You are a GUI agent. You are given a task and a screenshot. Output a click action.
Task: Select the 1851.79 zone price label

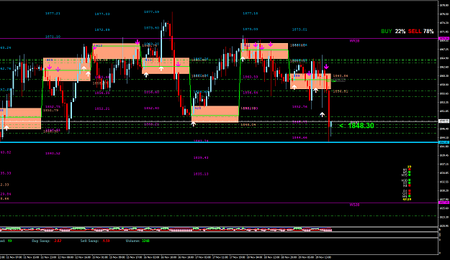pos(50,110)
